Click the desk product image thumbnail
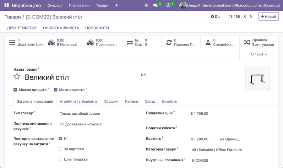283x168 pixels. click(257, 79)
